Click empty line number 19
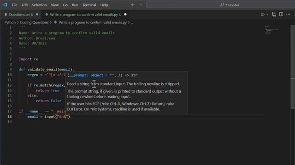 (9, 122)
